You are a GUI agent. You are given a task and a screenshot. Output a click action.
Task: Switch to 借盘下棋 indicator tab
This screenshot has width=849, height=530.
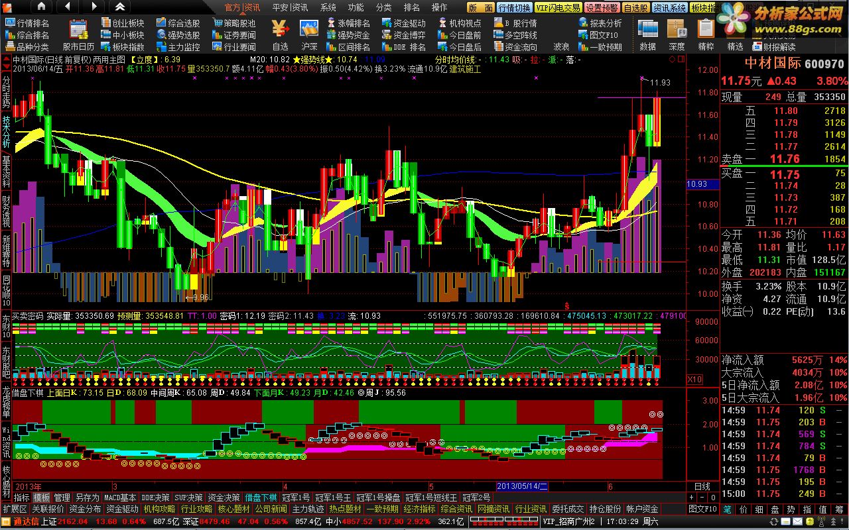click(261, 498)
